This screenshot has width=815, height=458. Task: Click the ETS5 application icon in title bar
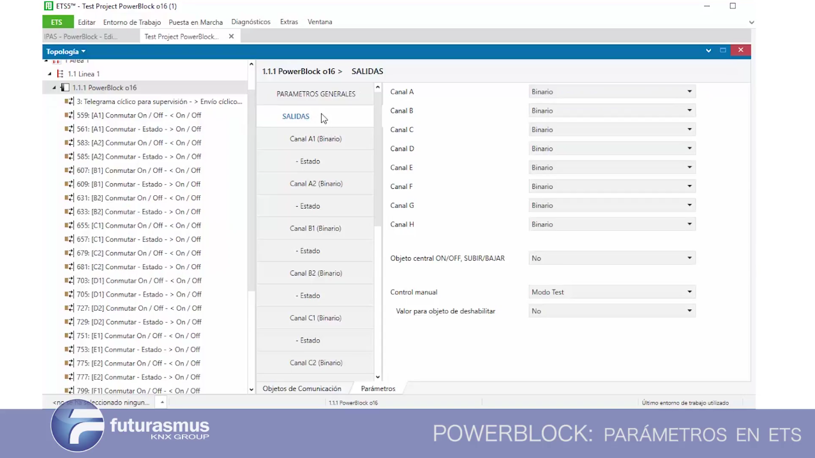49,6
